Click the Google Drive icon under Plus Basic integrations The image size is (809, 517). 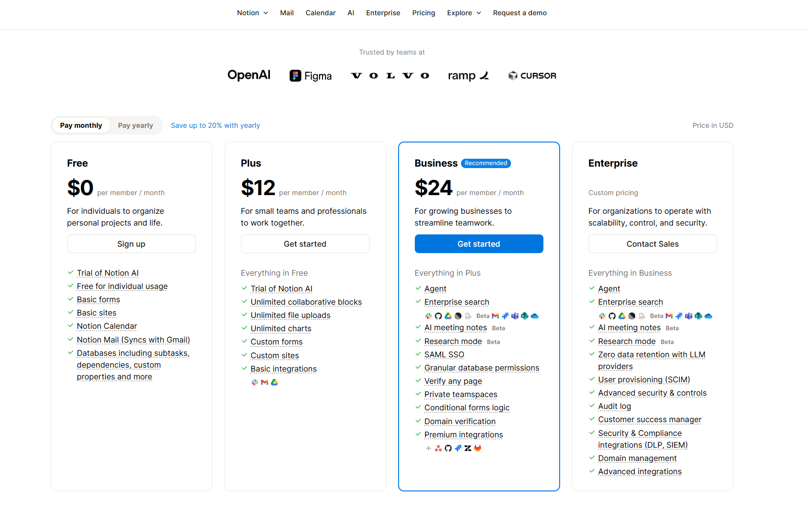tap(274, 382)
